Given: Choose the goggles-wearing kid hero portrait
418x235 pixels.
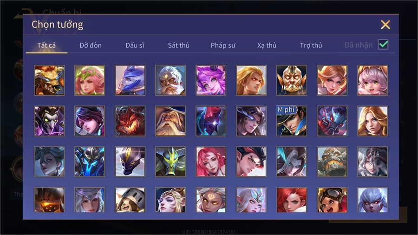Looking at the screenshot, I should (332, 200).
